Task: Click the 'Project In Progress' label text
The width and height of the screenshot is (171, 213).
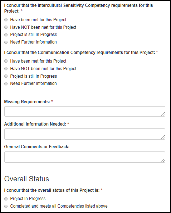Action: pos(28,199)
